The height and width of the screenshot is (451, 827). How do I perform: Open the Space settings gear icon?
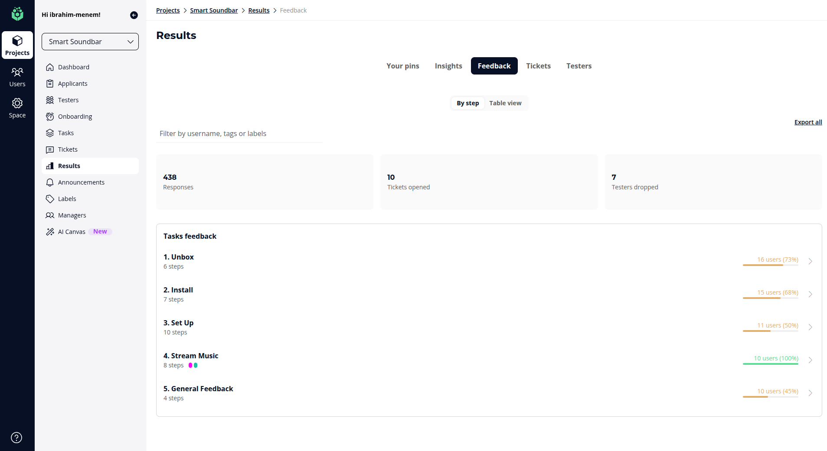17,103
